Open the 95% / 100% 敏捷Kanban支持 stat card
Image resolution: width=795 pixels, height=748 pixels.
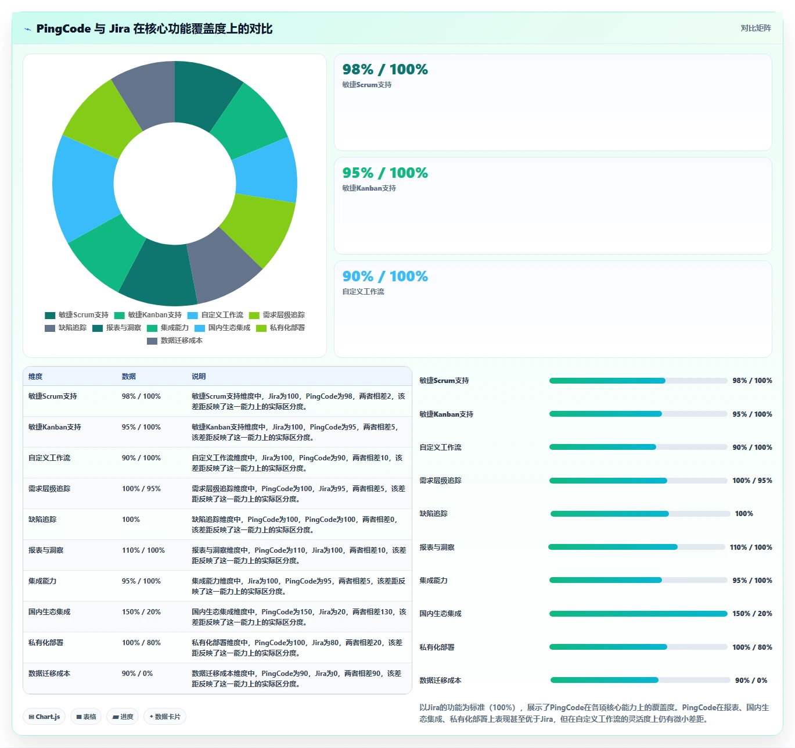point(553,206)
